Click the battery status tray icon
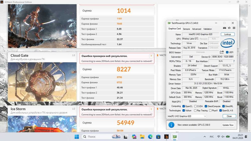This screenshot has width=251, height=141. 228,137
